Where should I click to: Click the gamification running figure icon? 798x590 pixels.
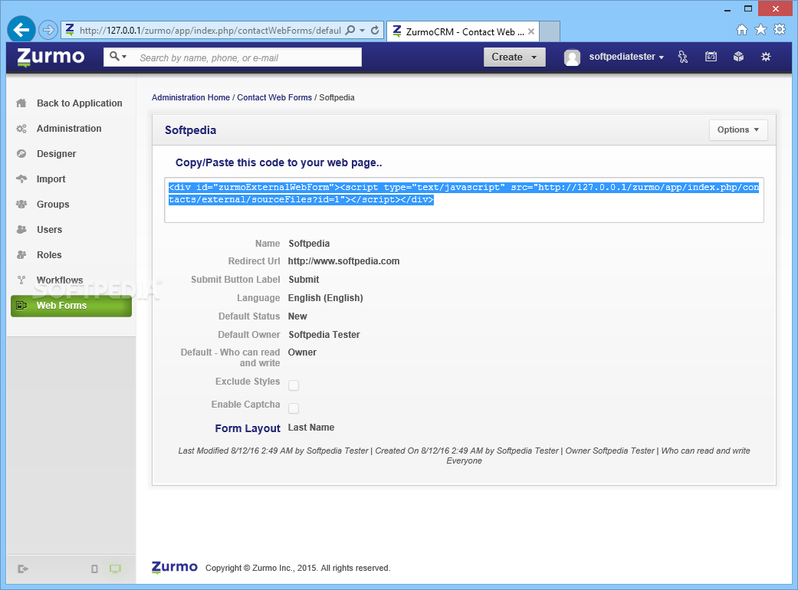pos(683,57)
